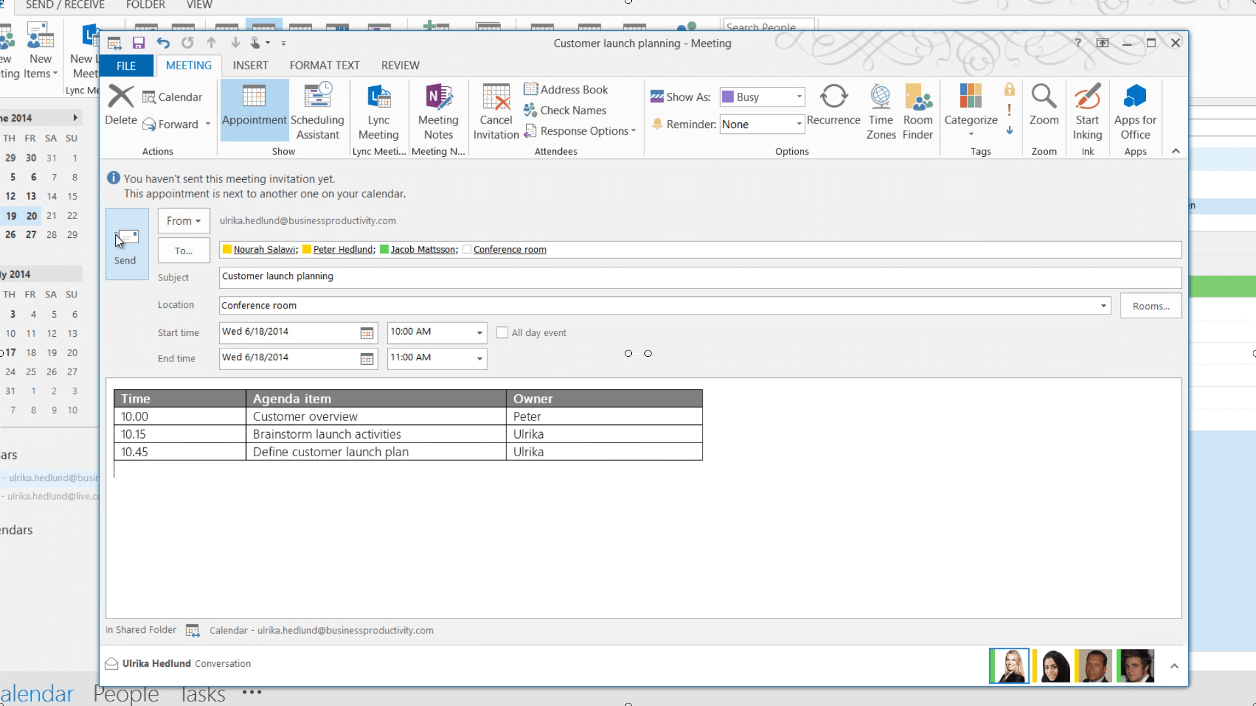Switch to the INSERT ribbon tab

(x=251, y=65)
